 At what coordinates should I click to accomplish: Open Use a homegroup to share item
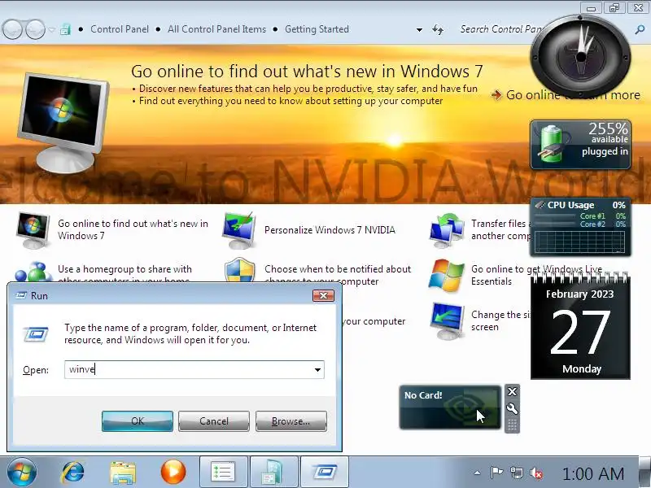pos(125,274)
